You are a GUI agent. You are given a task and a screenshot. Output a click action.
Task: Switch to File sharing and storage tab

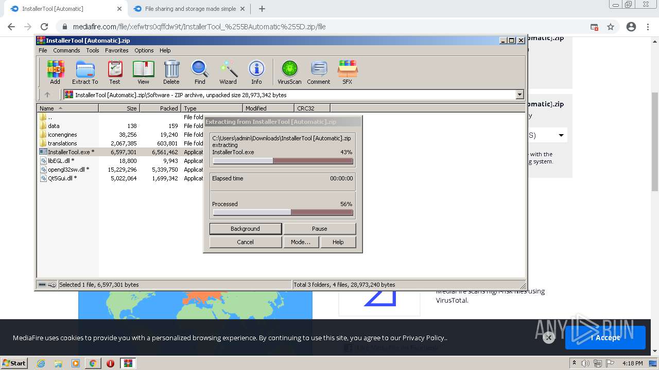(188, 9)
